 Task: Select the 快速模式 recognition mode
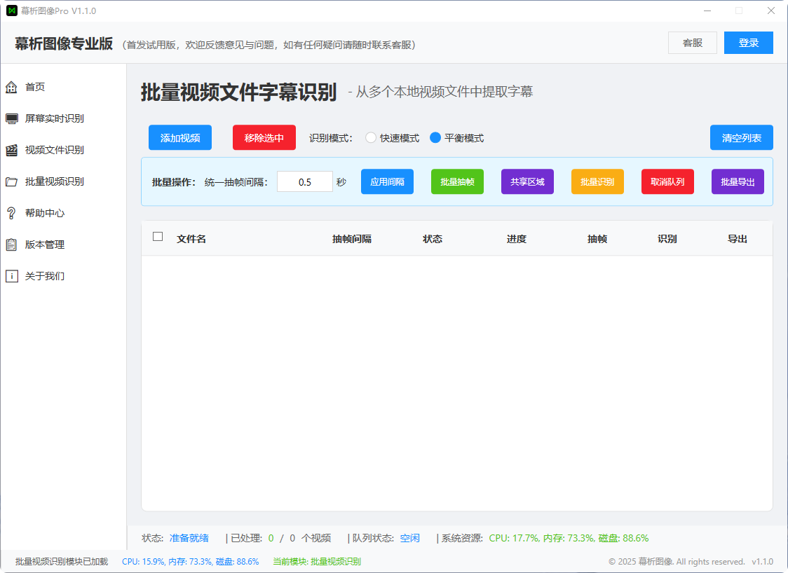(371, 137)
